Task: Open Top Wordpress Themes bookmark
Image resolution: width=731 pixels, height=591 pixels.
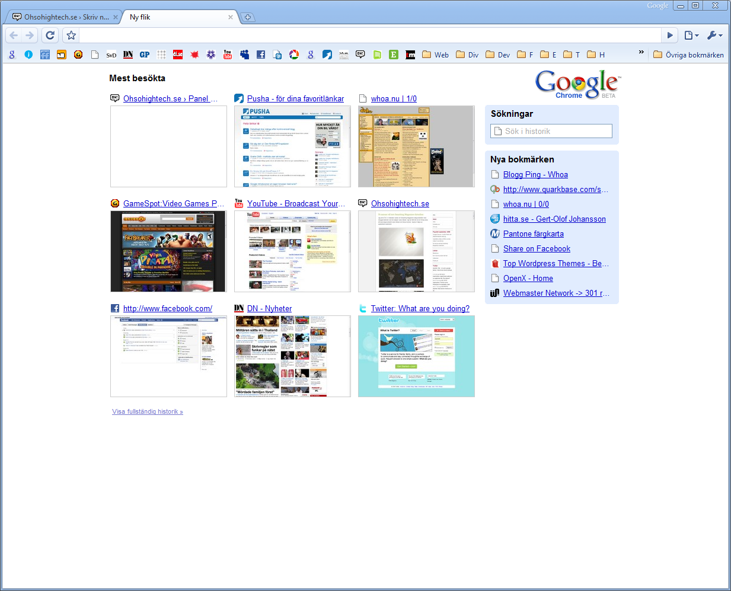Action: click(556, 263)
